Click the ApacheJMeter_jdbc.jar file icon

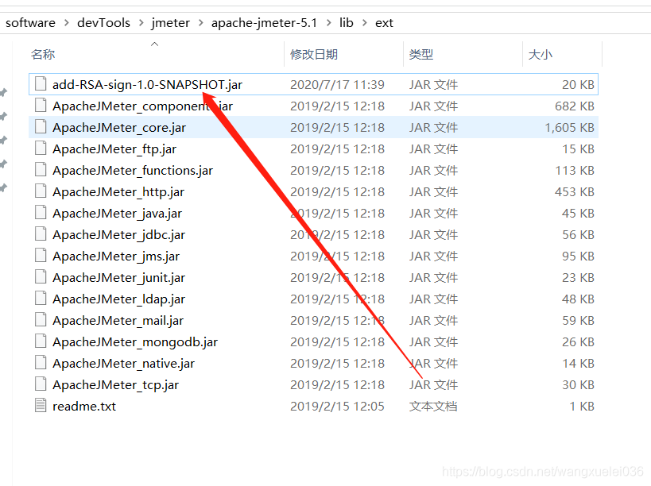(x=41, y=234)
